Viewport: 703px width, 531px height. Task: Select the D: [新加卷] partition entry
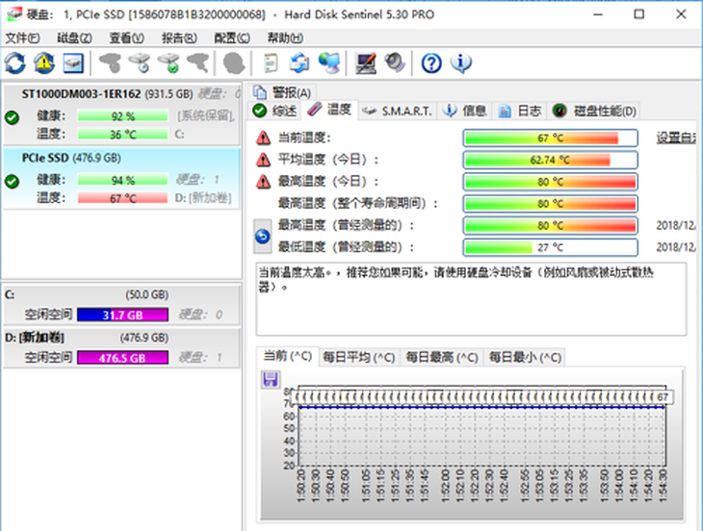(121, 348)
